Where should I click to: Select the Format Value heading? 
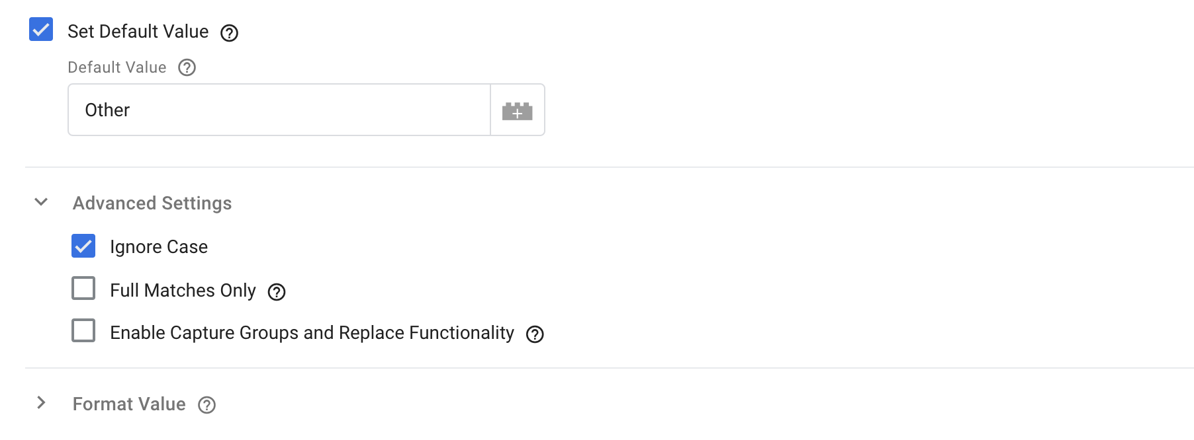click(x=130, y=404)
